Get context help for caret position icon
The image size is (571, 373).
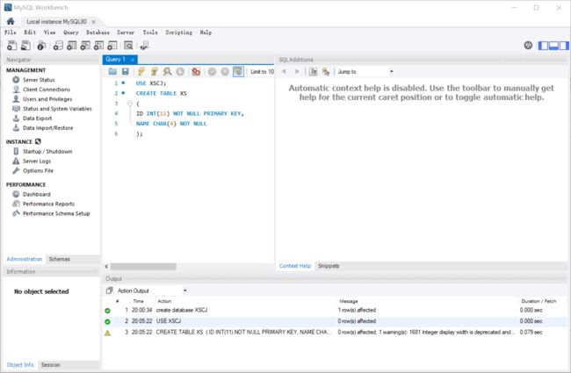click(x=313, y=72)
